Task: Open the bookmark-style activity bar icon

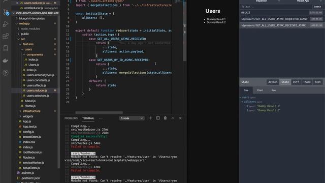Action: (x=6, y=48)
